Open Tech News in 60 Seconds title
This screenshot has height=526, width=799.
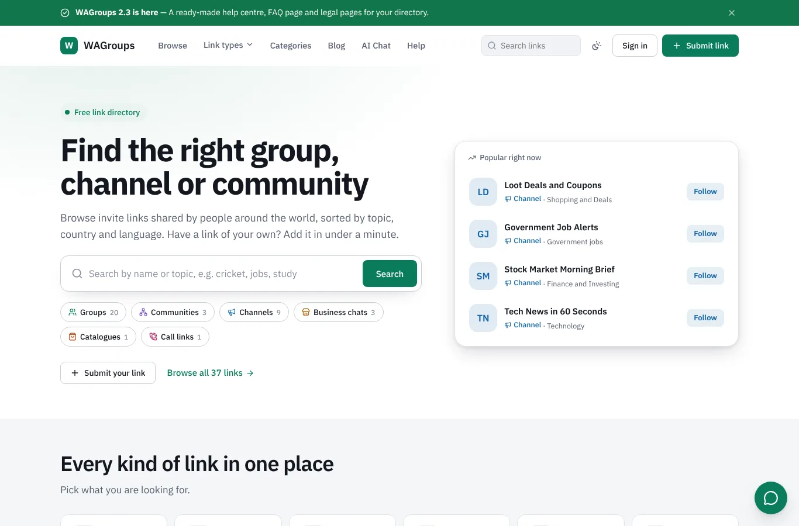(x=556, y=312)
